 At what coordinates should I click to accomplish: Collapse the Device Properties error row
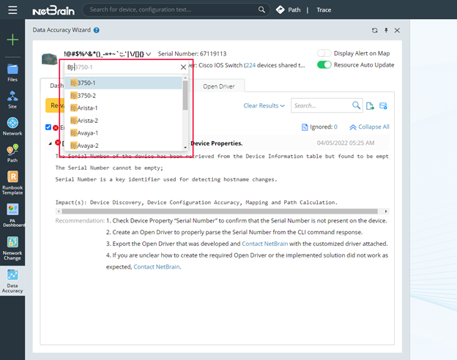click(50, 143)
